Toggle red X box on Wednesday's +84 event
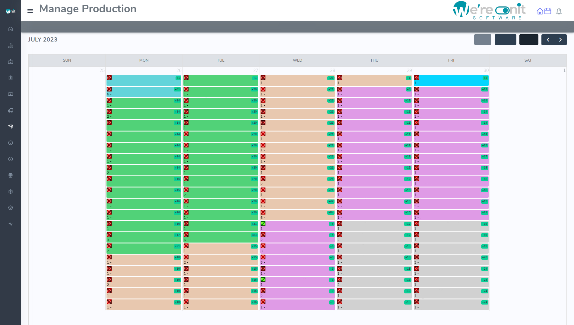 click(263, 212)
